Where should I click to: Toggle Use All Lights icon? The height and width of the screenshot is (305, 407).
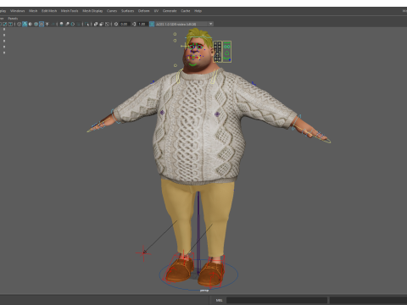pyautogui.click(x=47, y=24)
